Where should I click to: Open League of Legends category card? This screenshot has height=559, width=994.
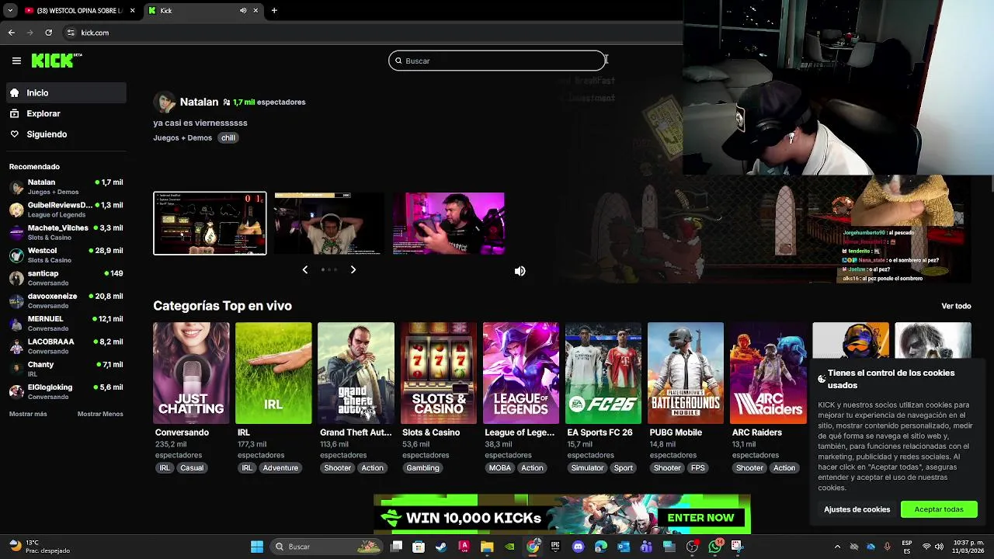click(520, 373)
